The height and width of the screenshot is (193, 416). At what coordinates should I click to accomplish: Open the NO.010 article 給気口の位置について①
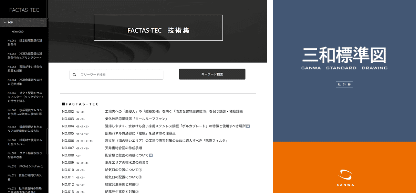pos(123,170)
